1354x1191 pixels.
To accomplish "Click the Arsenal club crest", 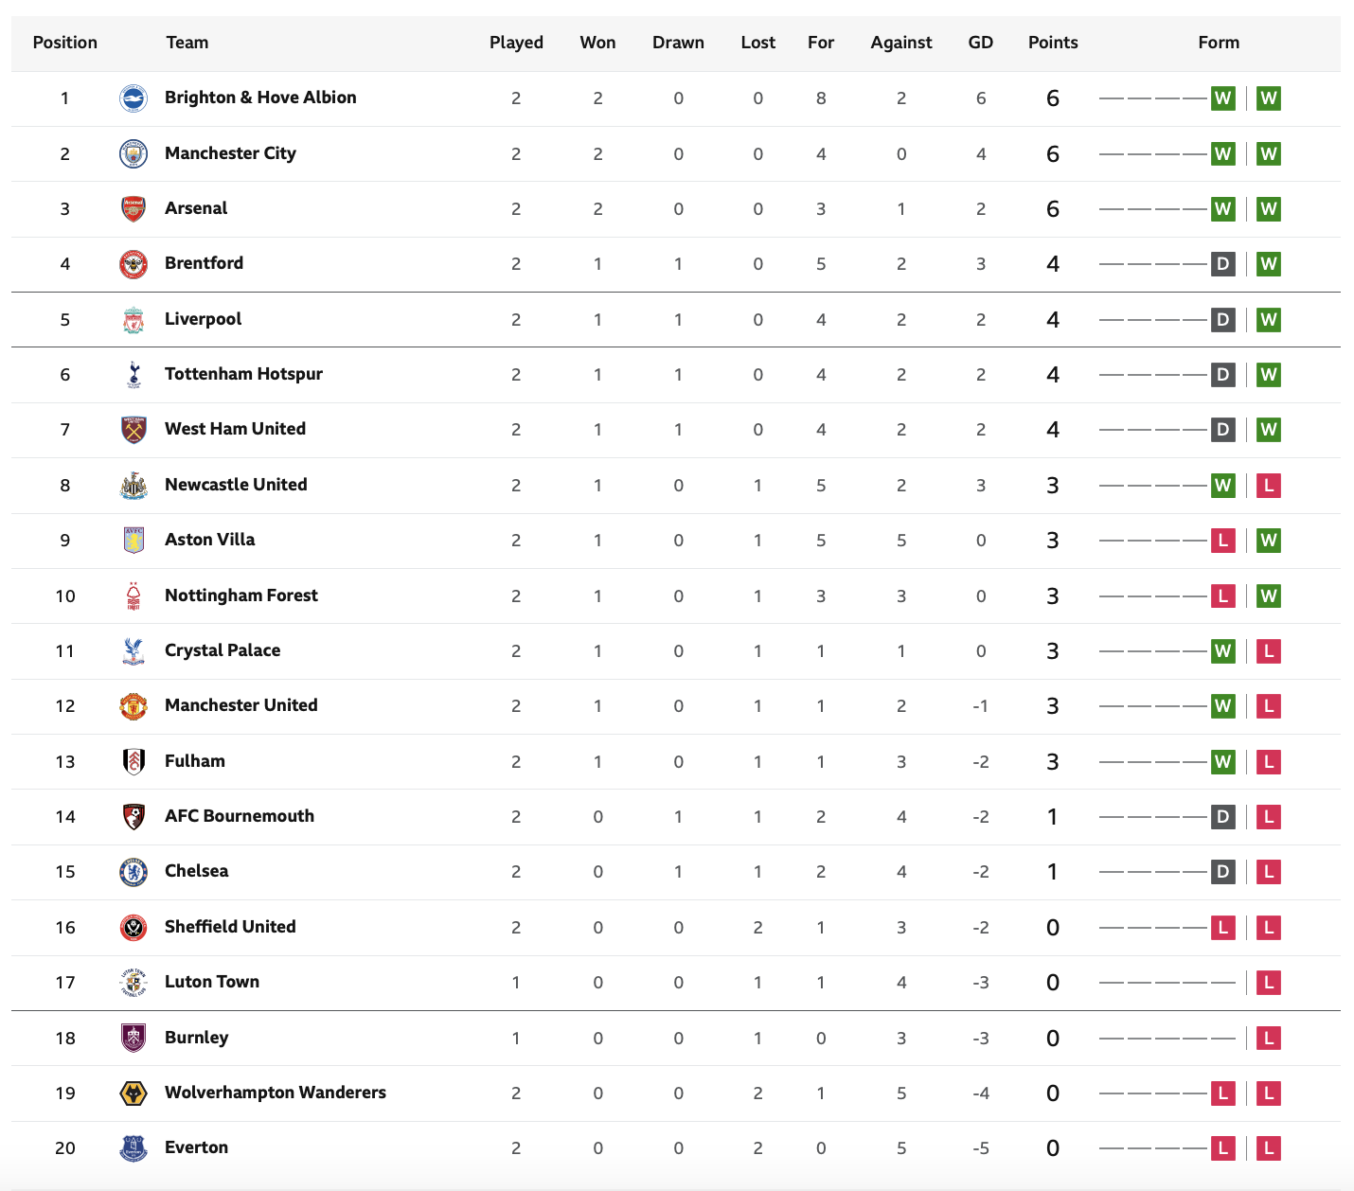I will (134, 208).
